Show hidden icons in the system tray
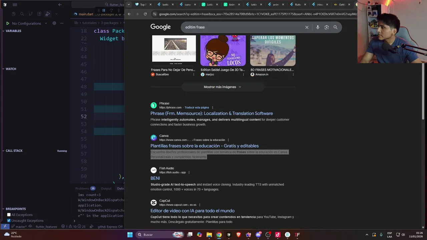 pyautogui.click(x=367, y=235)
